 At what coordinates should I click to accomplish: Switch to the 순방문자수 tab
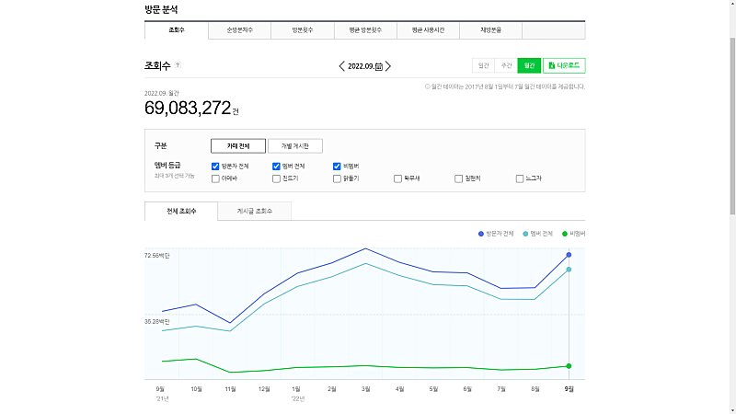(x=239, y=30)
